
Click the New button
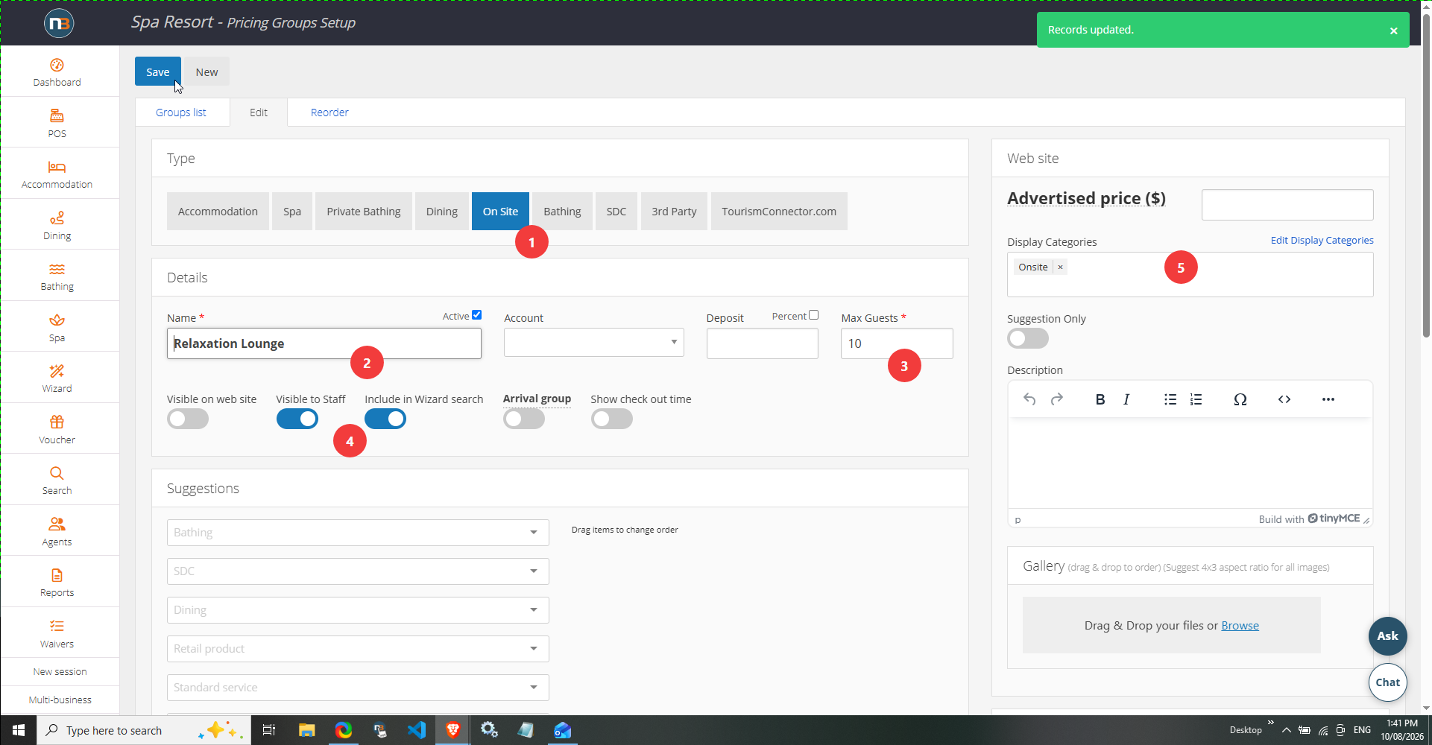(x=206, y=72)
